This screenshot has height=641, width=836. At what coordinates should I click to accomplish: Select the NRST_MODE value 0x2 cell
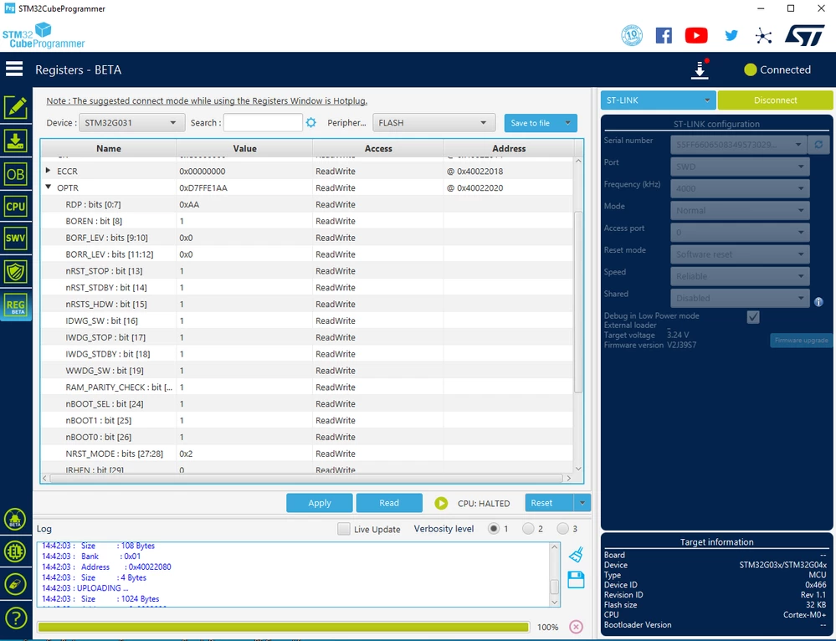[244, 454]
